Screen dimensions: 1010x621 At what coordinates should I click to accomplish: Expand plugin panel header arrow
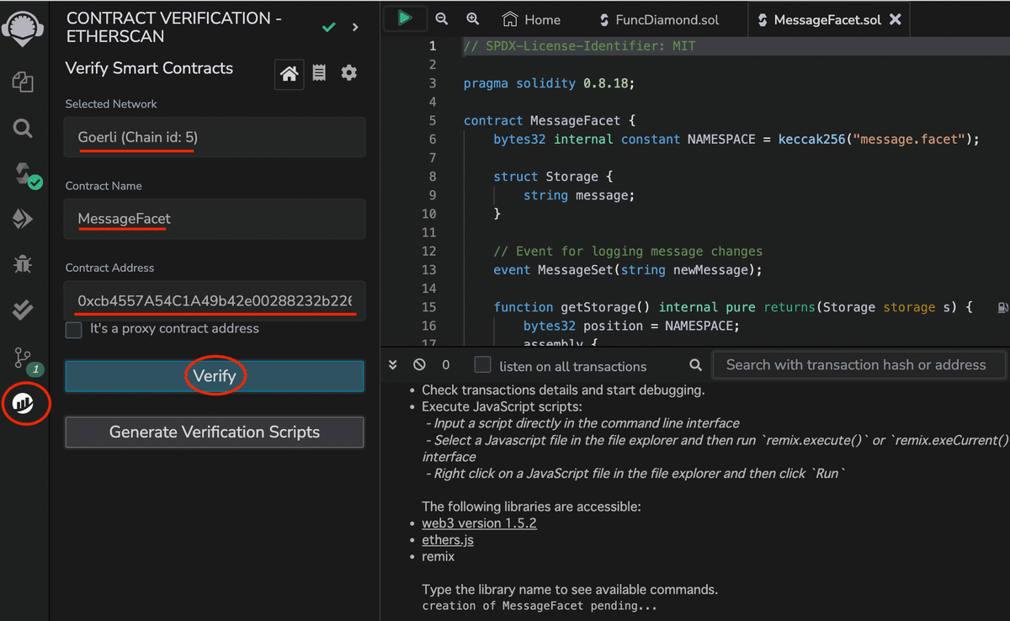tap(355, 27)
